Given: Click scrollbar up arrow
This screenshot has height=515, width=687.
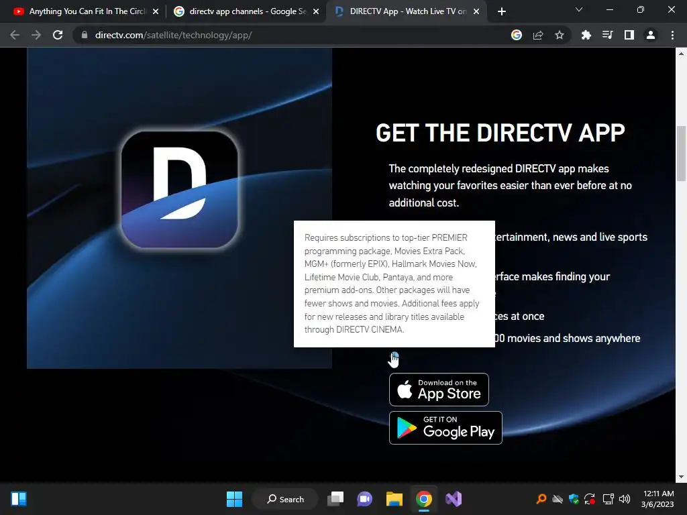Looking at the screenshot, I should (x=681, y=54).
